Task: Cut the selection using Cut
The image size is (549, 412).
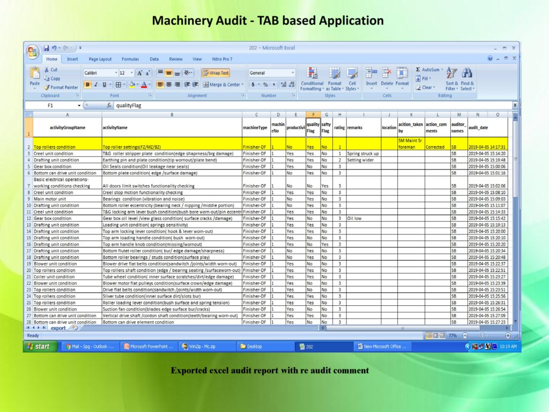Action: point(51,70)
